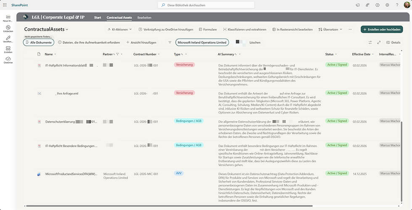Click Löschen to clear filters

255,42
